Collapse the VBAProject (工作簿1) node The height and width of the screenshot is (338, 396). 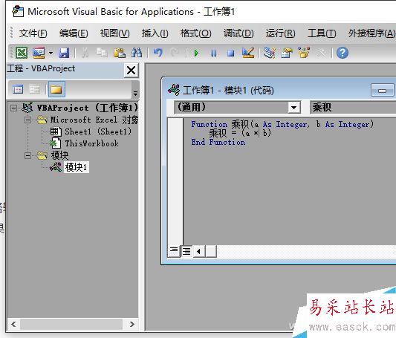[14, 108]
